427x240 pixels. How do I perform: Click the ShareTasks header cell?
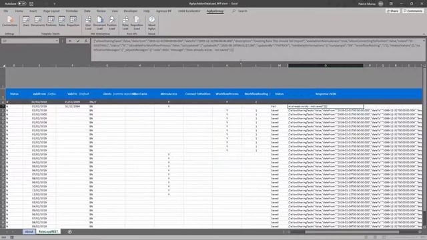(139, 94)
